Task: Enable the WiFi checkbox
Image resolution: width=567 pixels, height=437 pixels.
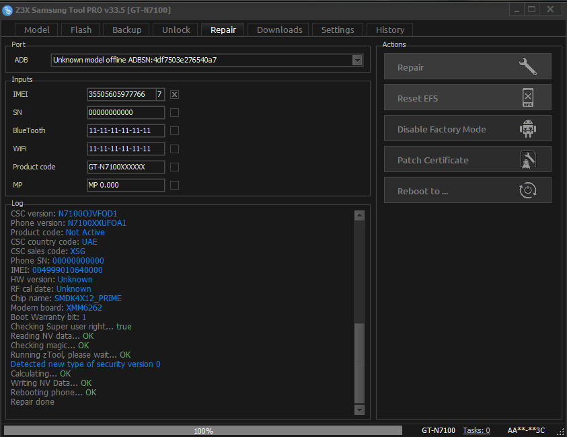Action: coord(174,149)
